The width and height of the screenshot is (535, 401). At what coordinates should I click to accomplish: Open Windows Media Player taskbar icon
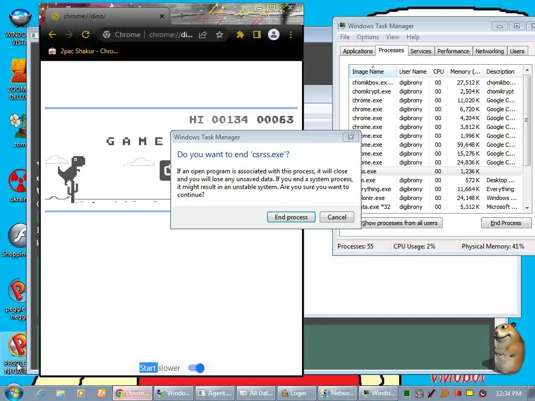pyautogui.click(x=81, y=393)
